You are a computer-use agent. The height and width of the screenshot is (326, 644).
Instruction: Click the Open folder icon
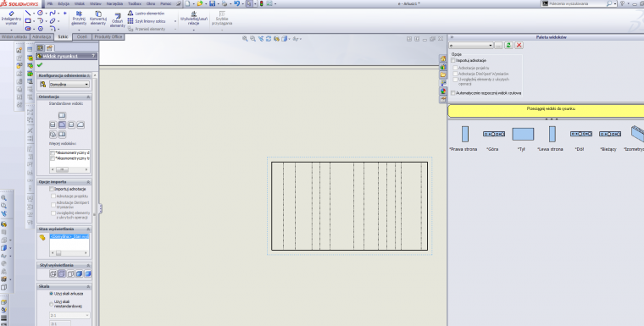pyautogui.click(x=200, y=3)
